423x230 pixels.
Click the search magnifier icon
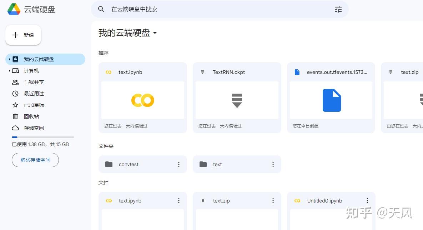coord(101,9)
